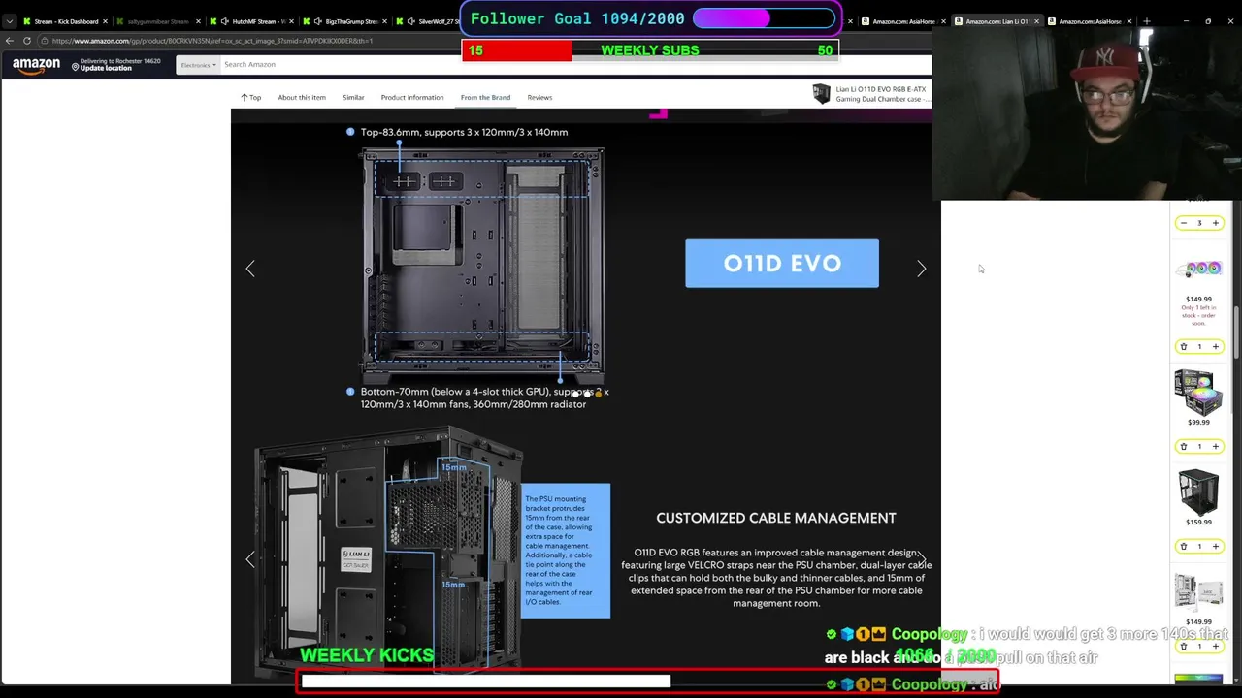The image size is (1242, 698).
Task: Click the O11D EVO blue button
Action: tap(782, 264)
